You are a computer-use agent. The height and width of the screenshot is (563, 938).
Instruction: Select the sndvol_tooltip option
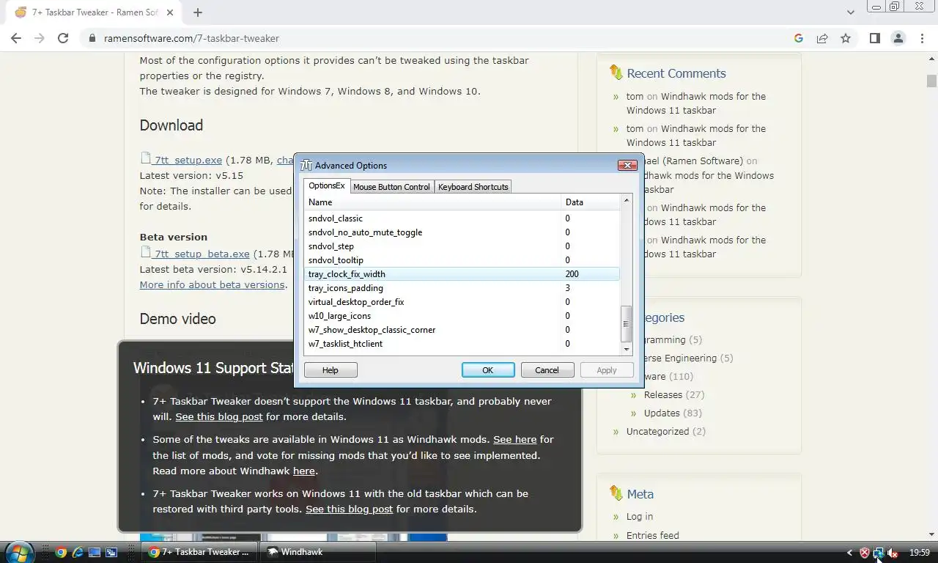462,260
